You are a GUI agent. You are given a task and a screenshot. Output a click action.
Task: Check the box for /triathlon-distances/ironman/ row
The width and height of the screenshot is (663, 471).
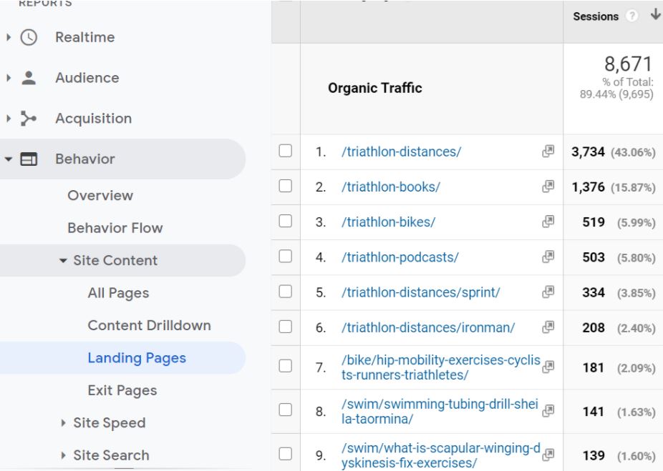click(x=286, y=327)
